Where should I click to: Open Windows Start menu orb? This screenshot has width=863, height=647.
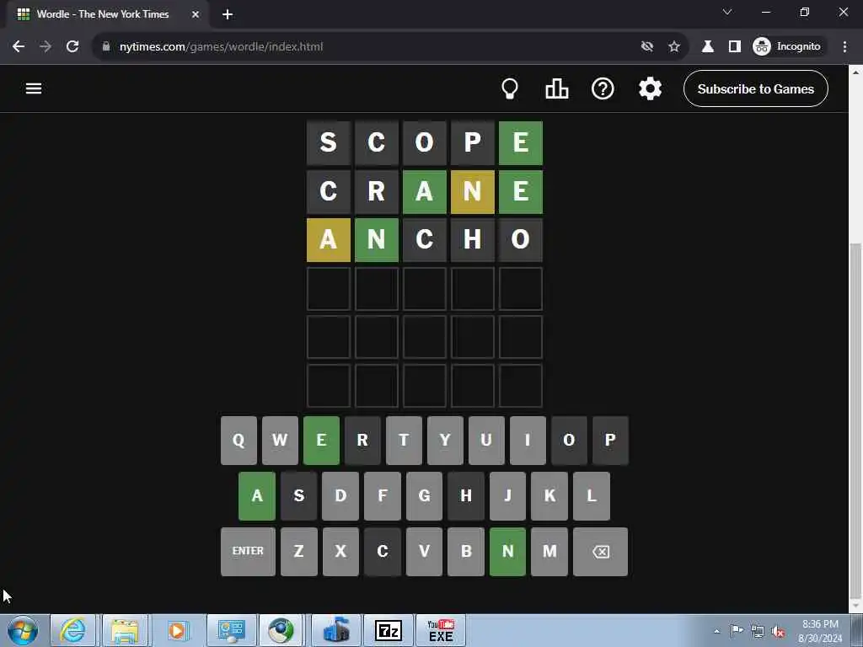23,630
